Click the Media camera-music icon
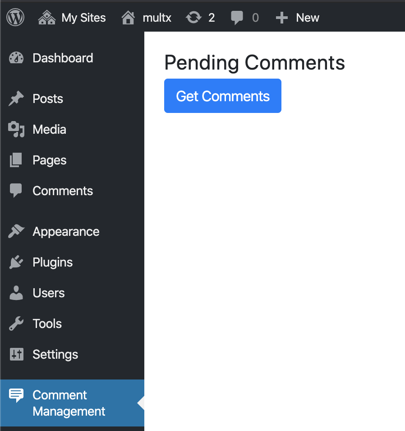 click(16, 129)
